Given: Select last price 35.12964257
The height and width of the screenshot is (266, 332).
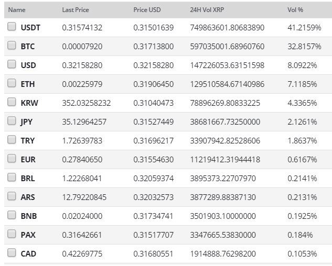Looking at the screenshot, I should 84,122.
